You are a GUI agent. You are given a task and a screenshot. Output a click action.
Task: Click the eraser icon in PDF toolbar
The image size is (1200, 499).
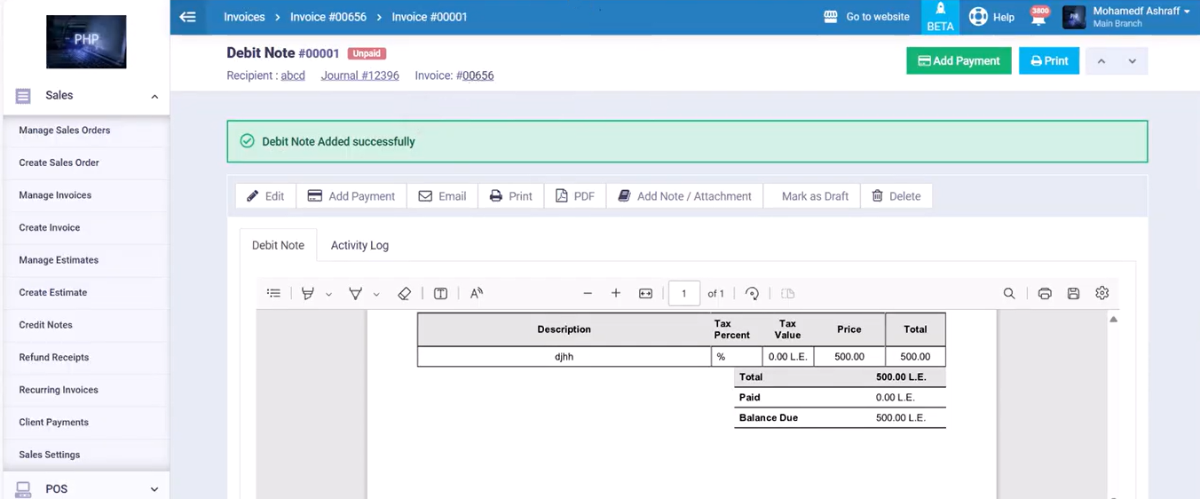(x=404, y=294)
